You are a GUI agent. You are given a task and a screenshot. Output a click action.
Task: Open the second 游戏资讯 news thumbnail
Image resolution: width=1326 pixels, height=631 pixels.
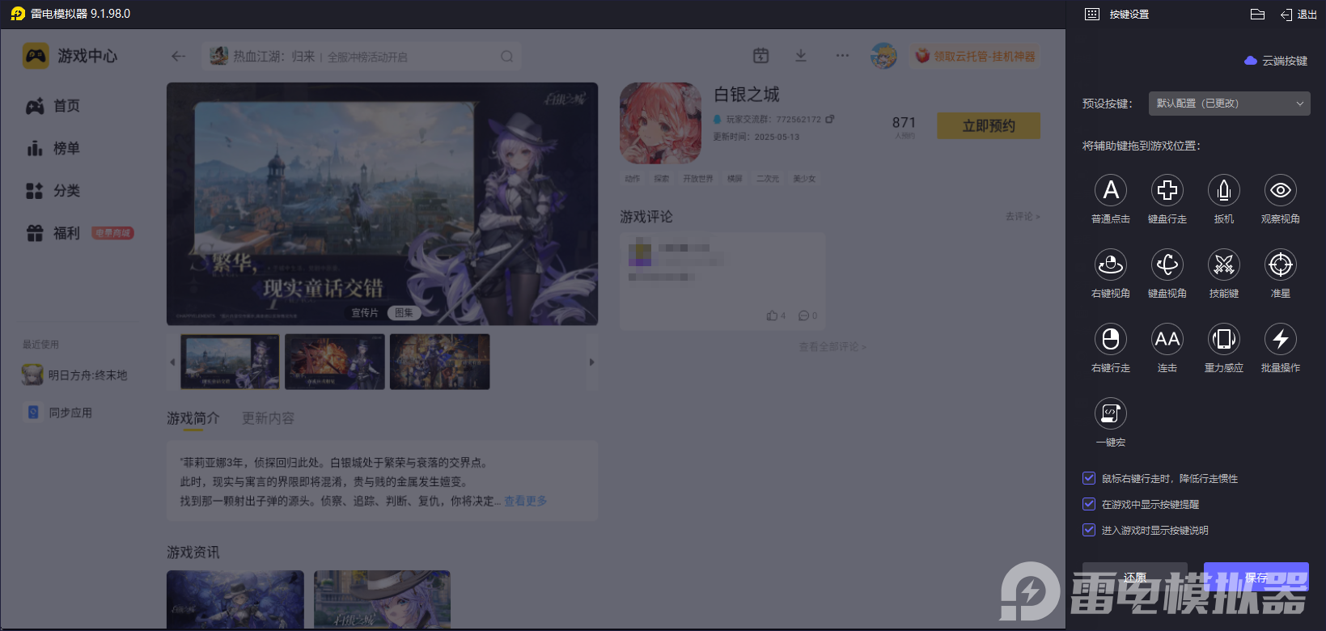click(x=382, y=599)
